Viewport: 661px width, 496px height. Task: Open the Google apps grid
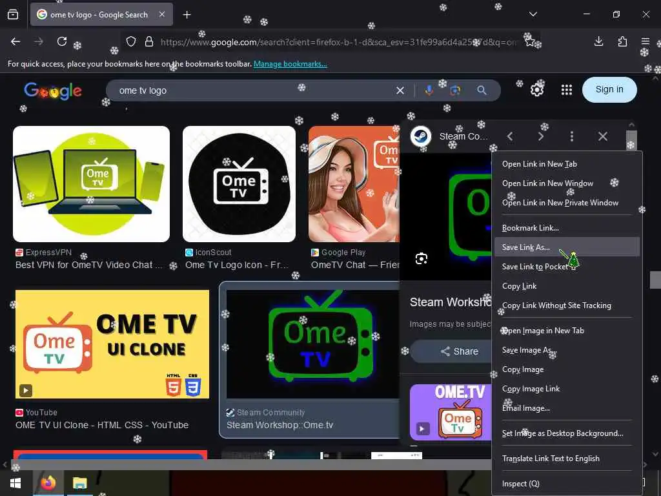point(567,90)
